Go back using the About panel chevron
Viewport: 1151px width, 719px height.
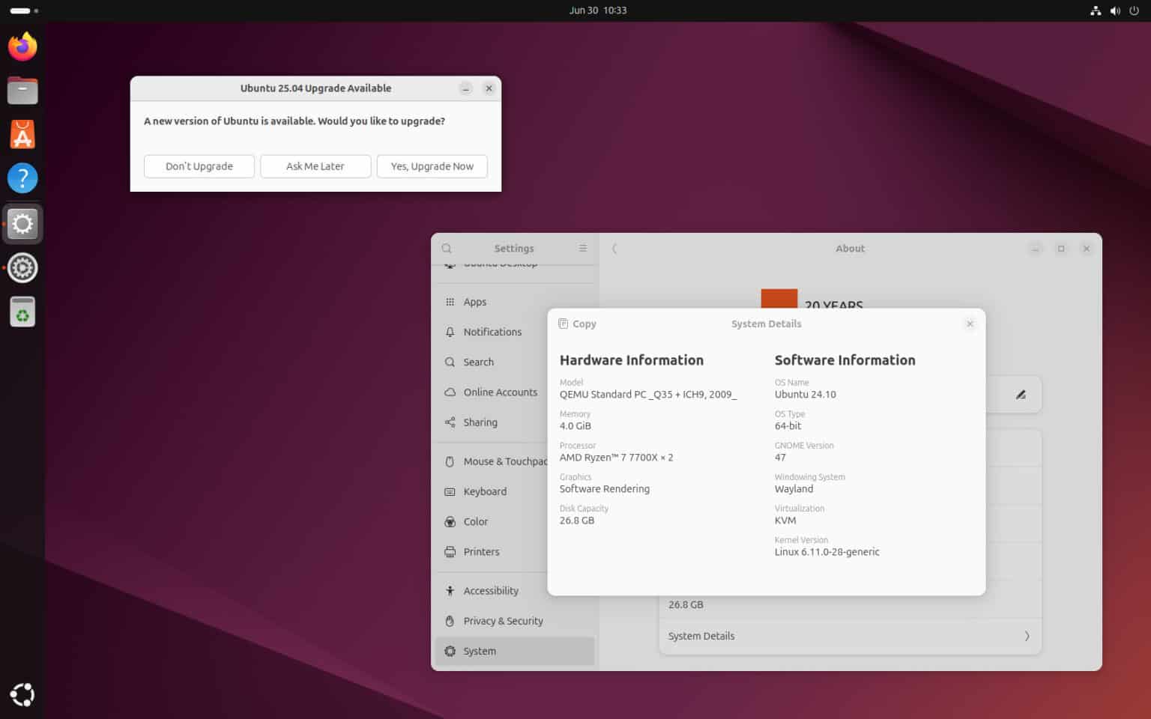(614, 248)
